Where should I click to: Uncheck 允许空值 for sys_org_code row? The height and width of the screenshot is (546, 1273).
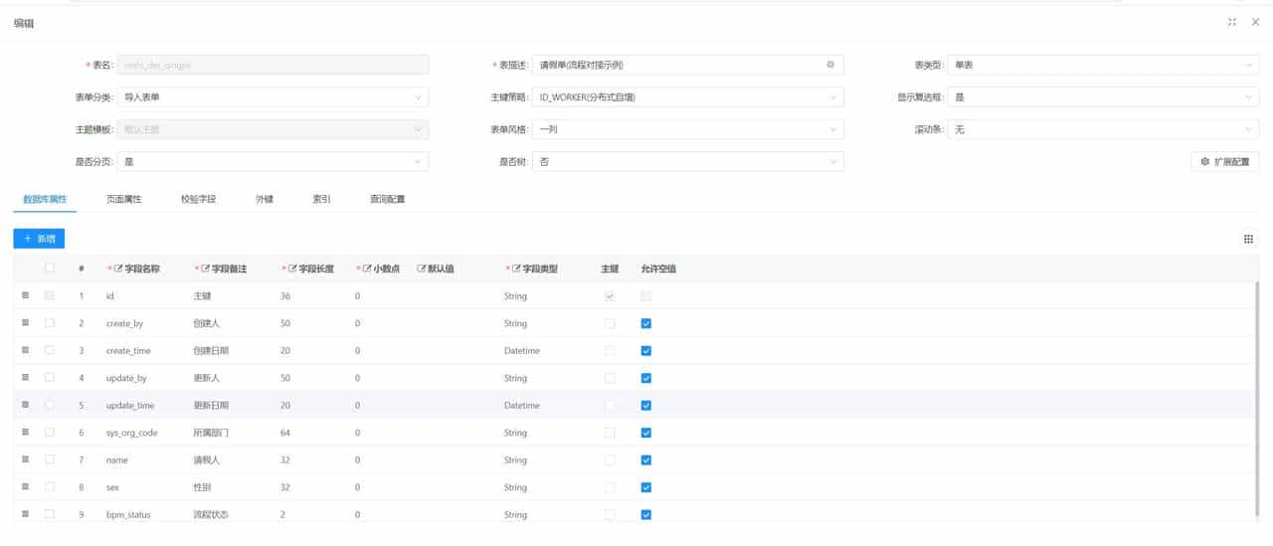pyautogui.click(x=646, y=433)
